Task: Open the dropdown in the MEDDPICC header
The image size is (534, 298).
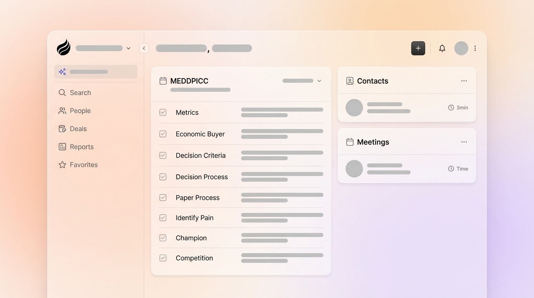Action: [x=319, y=81]
